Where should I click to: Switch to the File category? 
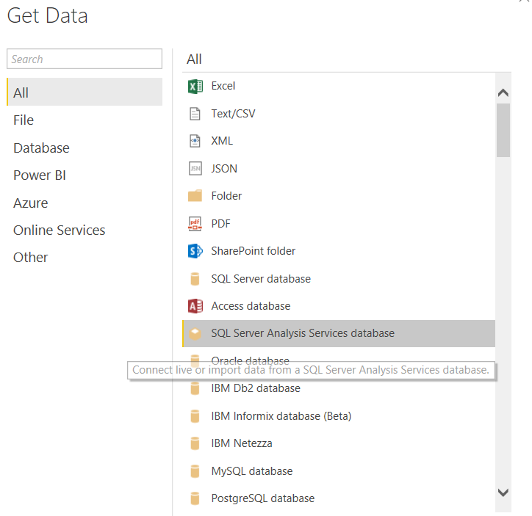(x=85, y=120)
